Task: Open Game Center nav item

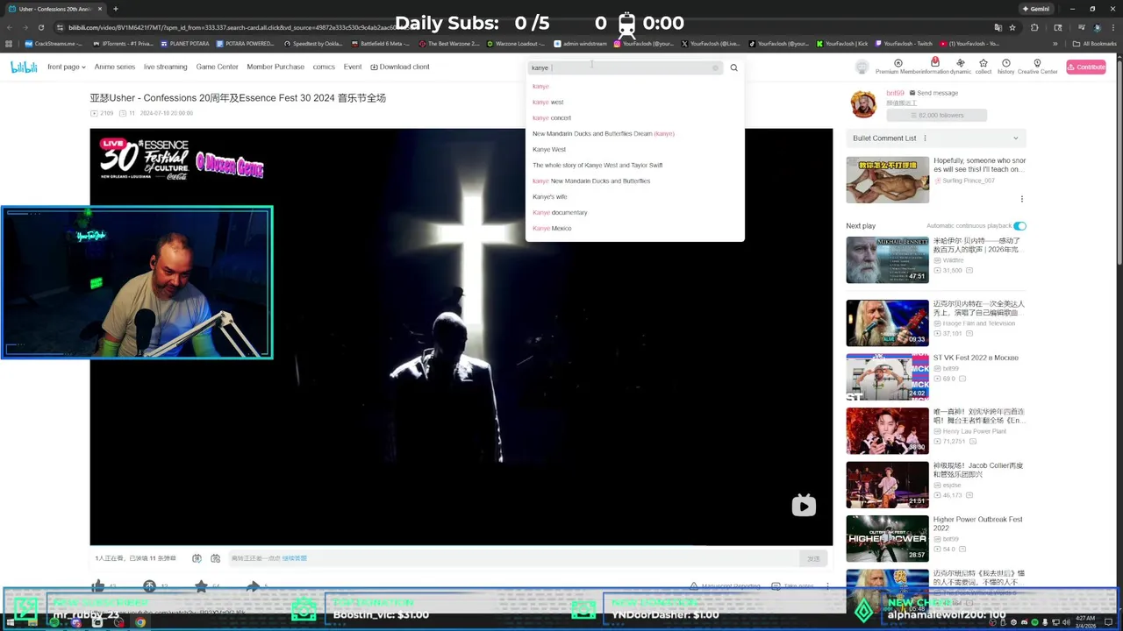Action: [x=217, y=67]
